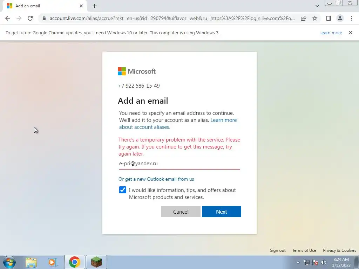Screen dimensions: 359x269
Task: Open the taskbar clock and date
Action: tap(341, 262)
